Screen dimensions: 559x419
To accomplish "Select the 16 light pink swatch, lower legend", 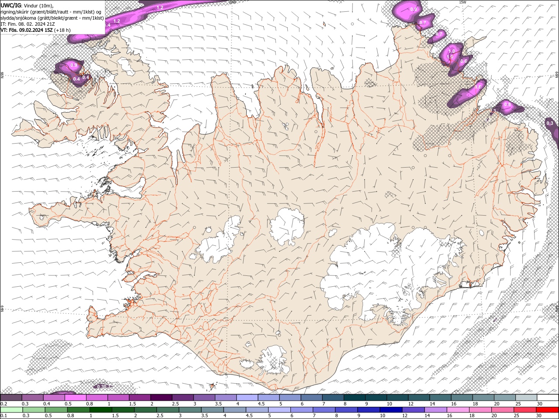I will click(458, 410).
